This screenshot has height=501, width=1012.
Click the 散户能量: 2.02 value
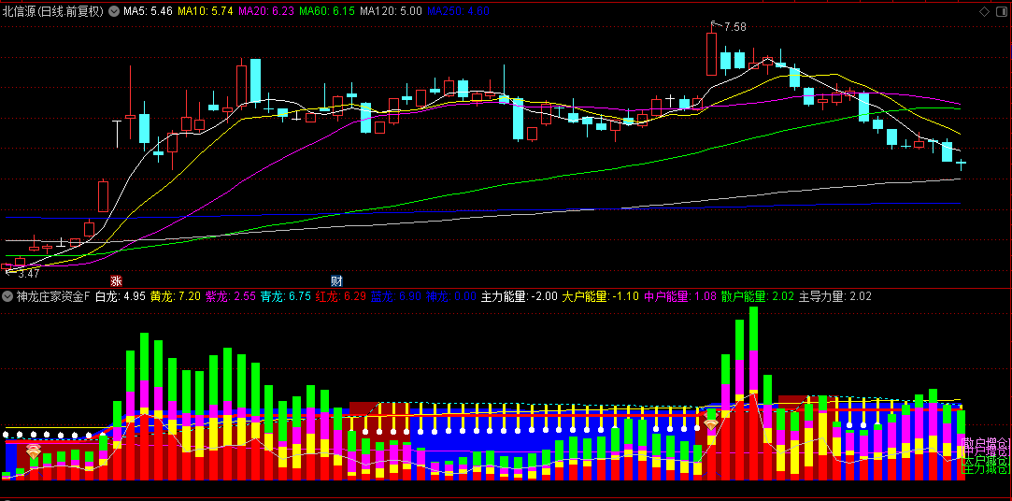pos(759,297)
